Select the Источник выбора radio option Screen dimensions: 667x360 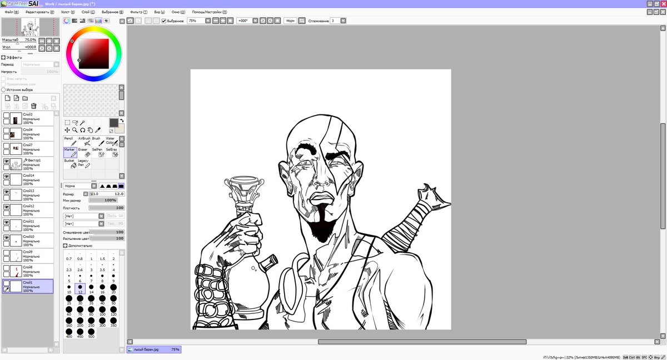[x=4, y=89]
